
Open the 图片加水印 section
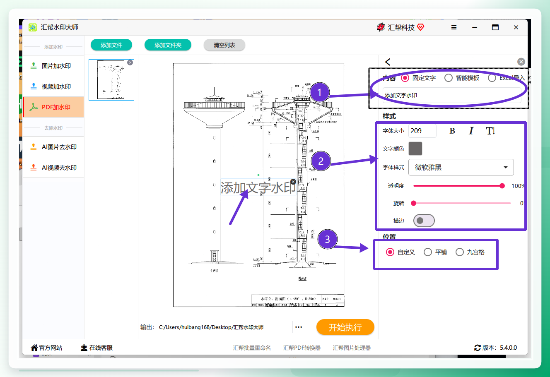tap(53, 66)
